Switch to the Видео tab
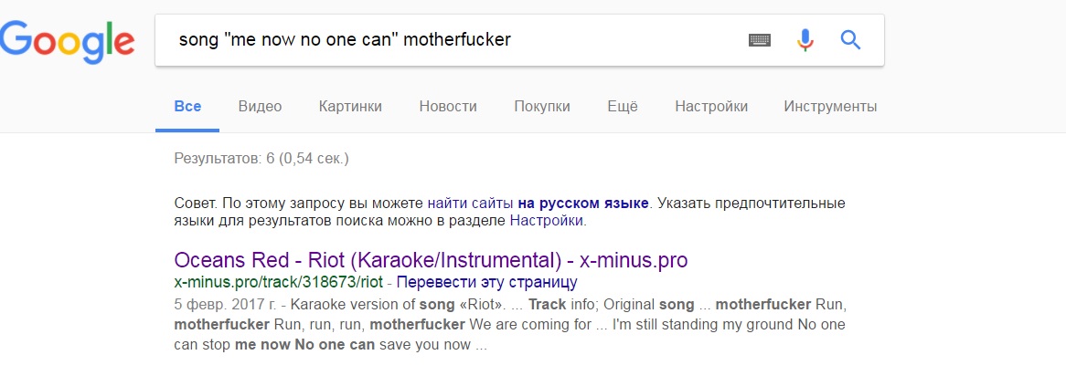This screenshot has width=1066, height=376. (x=260, y=107)
